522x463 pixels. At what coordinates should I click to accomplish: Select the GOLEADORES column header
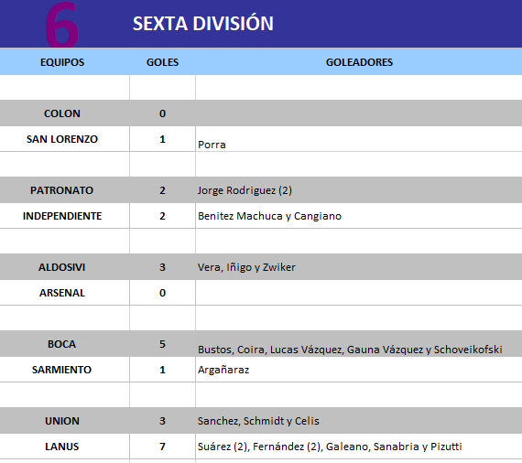[x=359, y=62]
